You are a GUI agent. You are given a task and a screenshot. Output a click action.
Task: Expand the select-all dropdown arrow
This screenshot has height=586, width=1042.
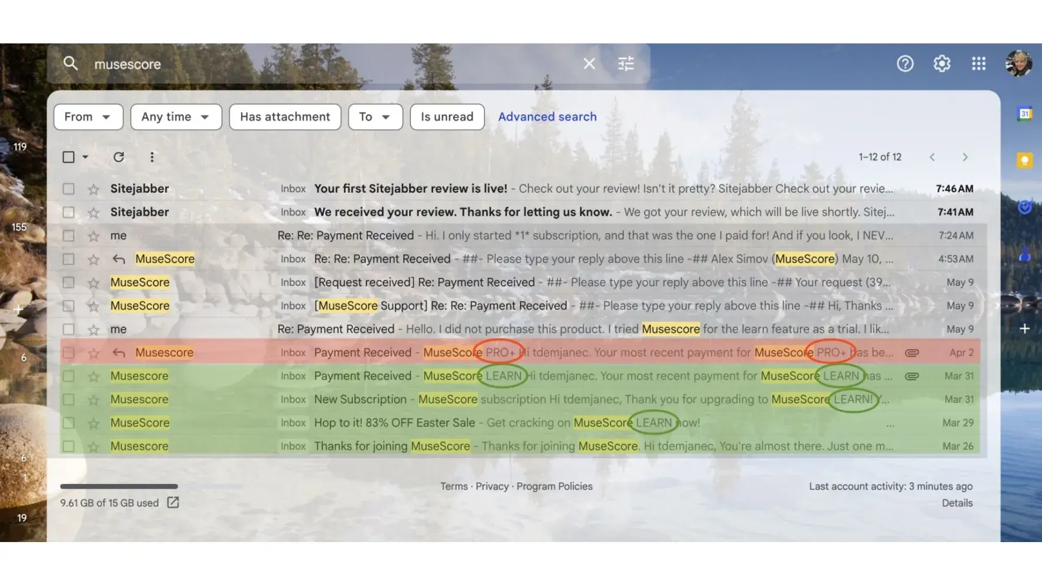85,157
